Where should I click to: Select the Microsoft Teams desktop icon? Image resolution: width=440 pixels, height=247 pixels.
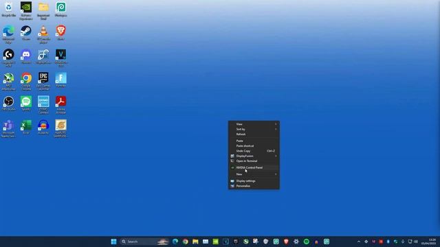pyautogui.click(x=9, y=128)
